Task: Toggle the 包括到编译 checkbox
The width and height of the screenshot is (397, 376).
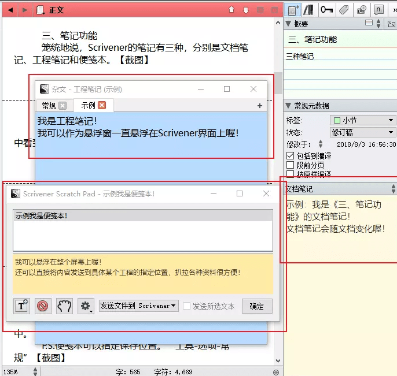Action: click(x=290, y=156)
